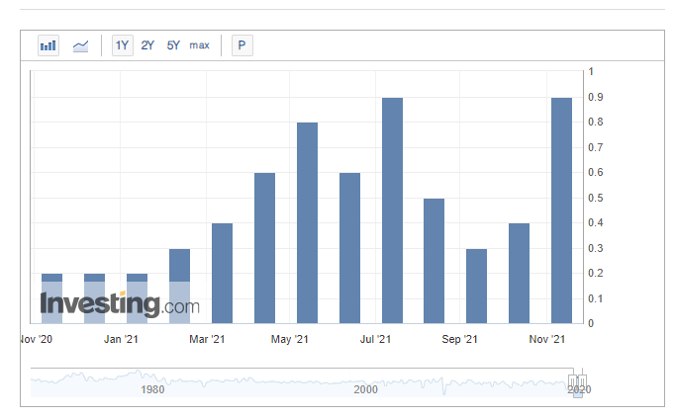Screen dimensions: 676x418
Task: Click the Jan '21 bar at 0.2
Action: [138, 298]
